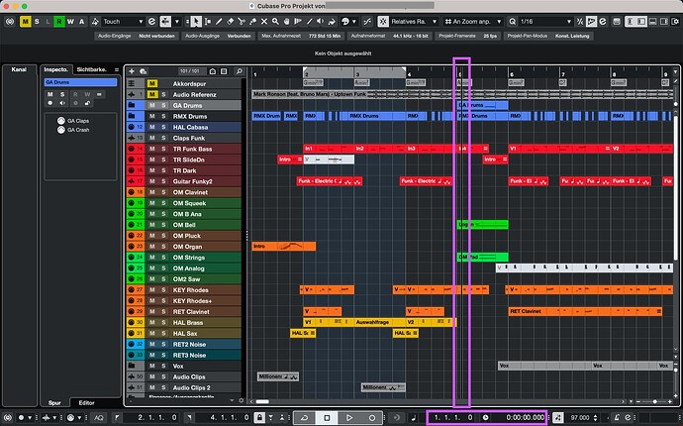Click the Iterative Quantize icon
This screenshot has width=683, height=426.
pos(580,22)
